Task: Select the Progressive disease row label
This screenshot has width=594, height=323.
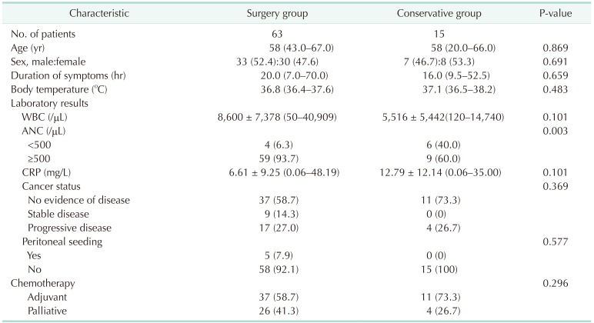Action: [71, 228]
